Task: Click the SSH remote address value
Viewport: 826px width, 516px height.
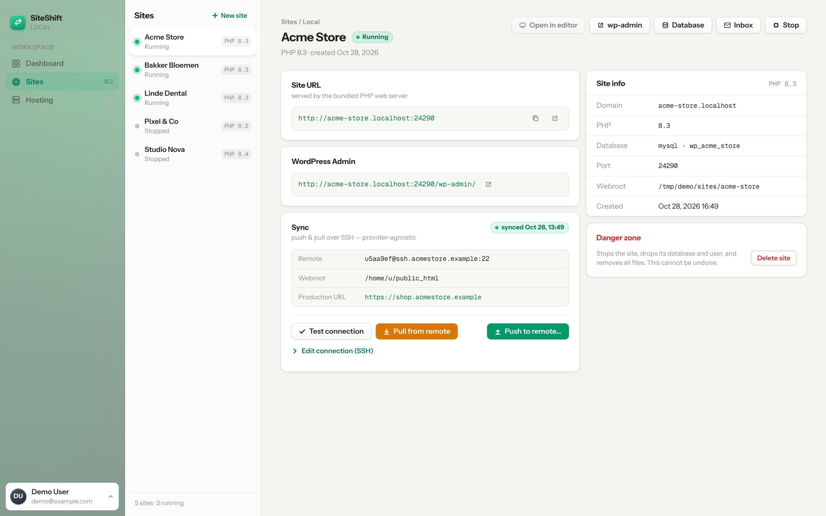Action: click(x=427, y=259)
